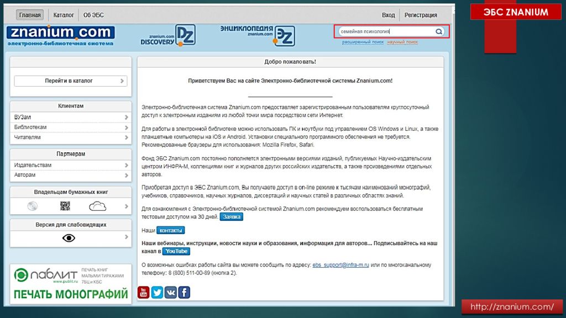Viewport: 566px width, 318px height.
Task: Expand the ВУЗам row arrow
Action: pos(127,117)
